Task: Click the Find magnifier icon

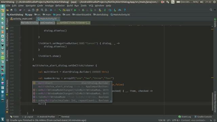Action: click(x=42, y=10)
